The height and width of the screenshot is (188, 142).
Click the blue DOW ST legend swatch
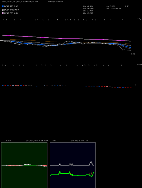[3, 6]
